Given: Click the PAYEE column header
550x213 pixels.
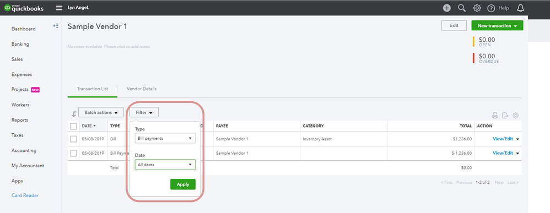Looking at the screenshot, I should pyautogui.click(x=222, y=126).
